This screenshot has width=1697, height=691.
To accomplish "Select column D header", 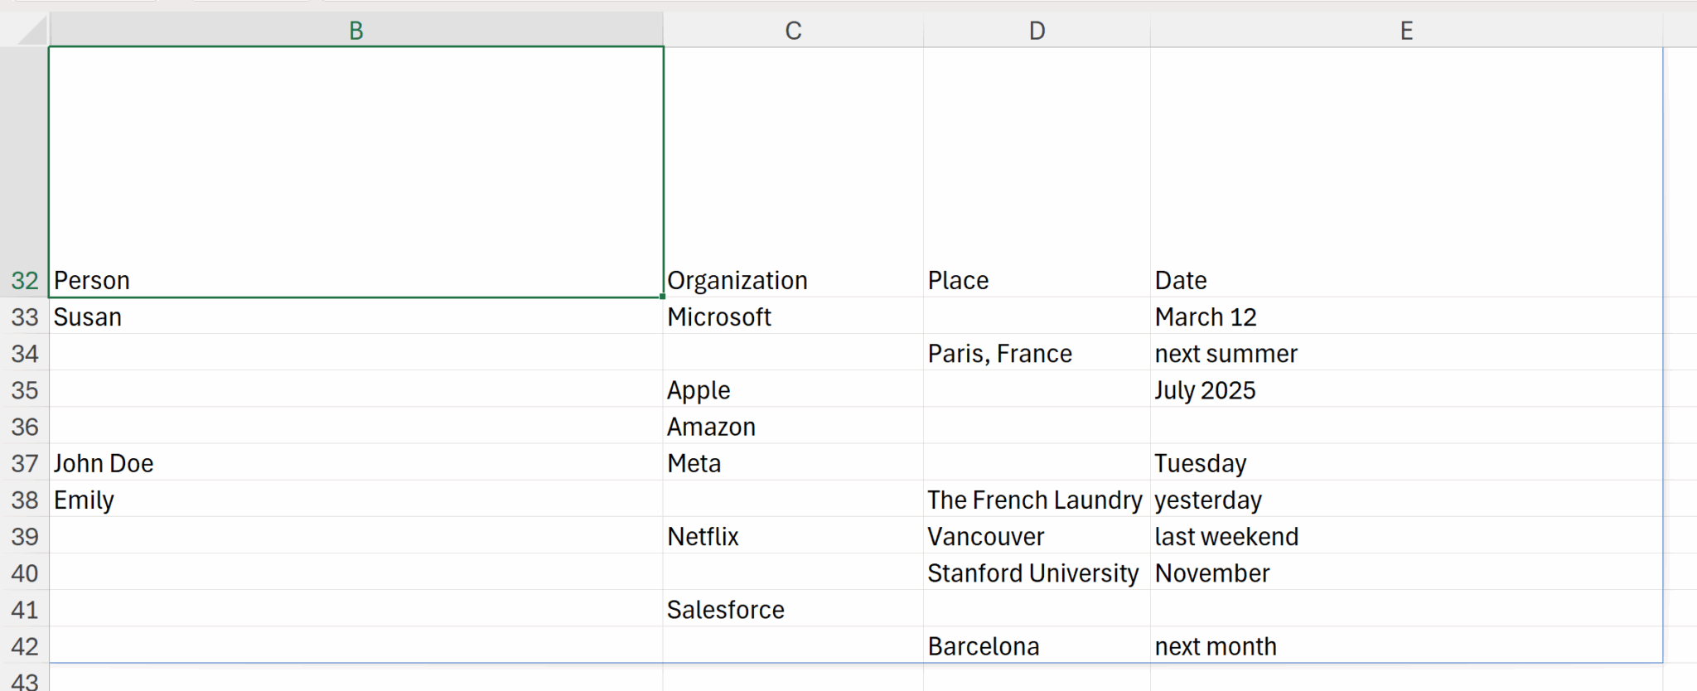I will click(x=1037, y=30).
